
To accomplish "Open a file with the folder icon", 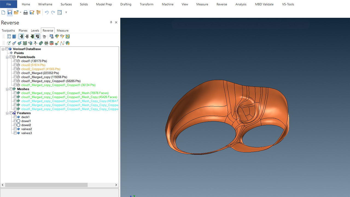I will pos(16,13).
